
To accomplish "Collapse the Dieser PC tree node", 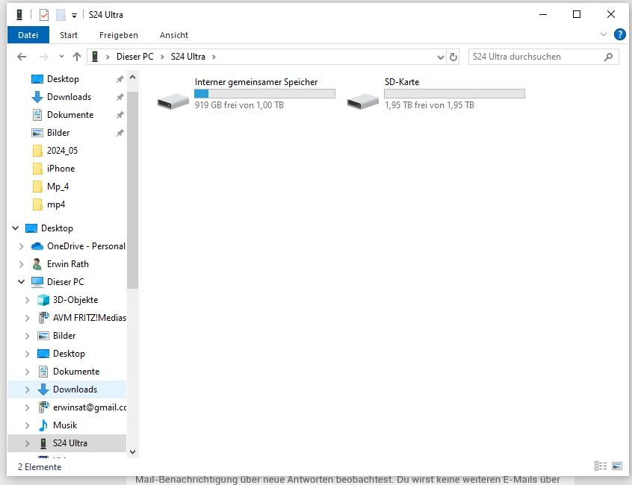I will pyautogui.click(x=22, y=282).
